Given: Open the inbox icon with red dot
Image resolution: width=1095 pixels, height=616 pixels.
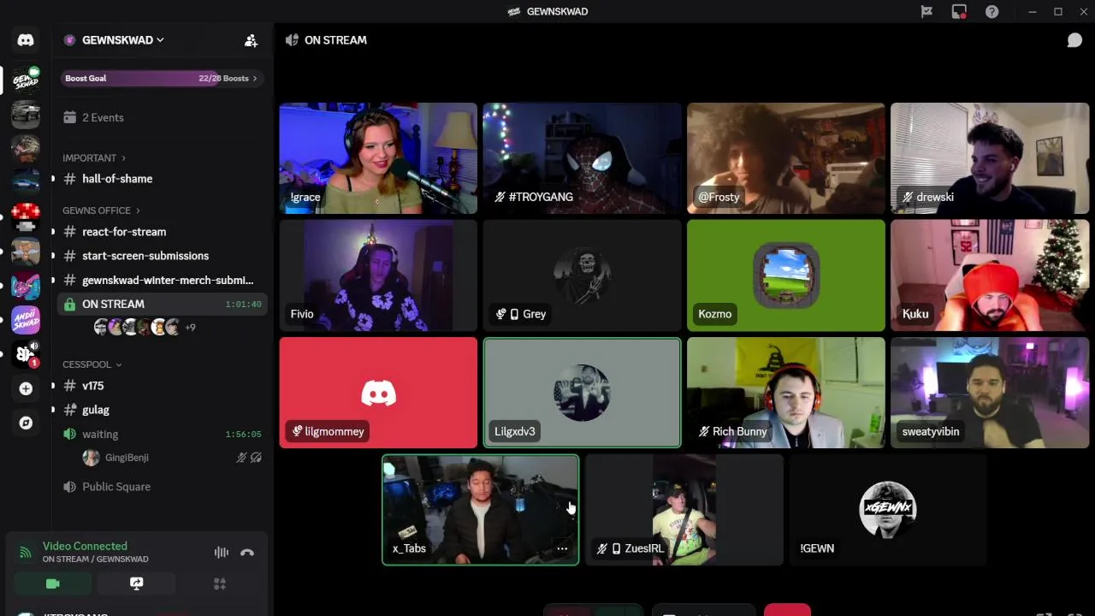Looking at the screenshot, I should pyautogui.click(x=959, y=11).
